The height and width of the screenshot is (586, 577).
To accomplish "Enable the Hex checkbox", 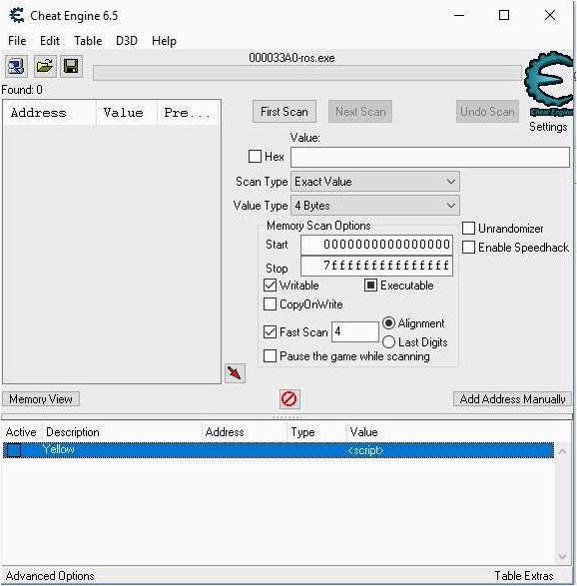I will (255, 156).
